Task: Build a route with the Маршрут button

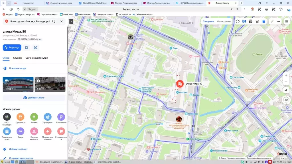Action: [x=12, y=48]
